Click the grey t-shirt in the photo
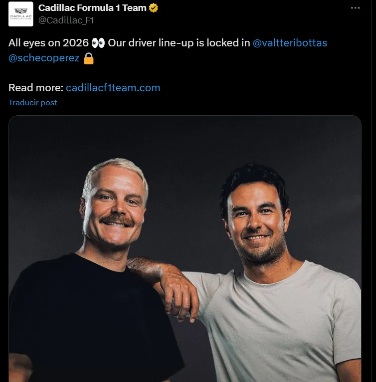376x382 pixels. 279,329
